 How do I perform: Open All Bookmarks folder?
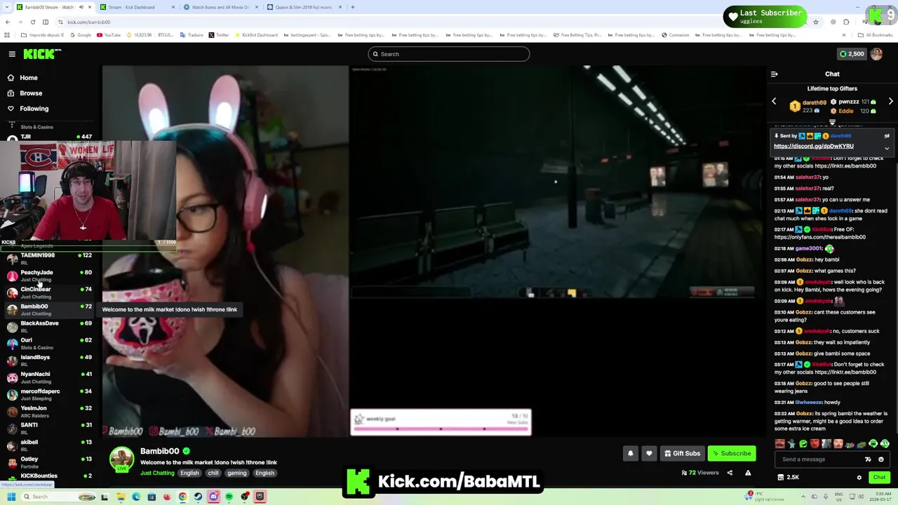click(x=875, y=35)
